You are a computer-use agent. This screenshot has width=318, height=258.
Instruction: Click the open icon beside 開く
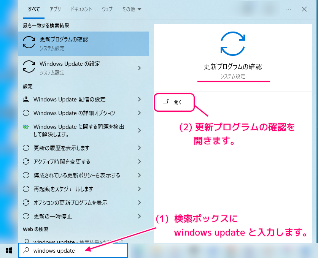pos(165,102)
